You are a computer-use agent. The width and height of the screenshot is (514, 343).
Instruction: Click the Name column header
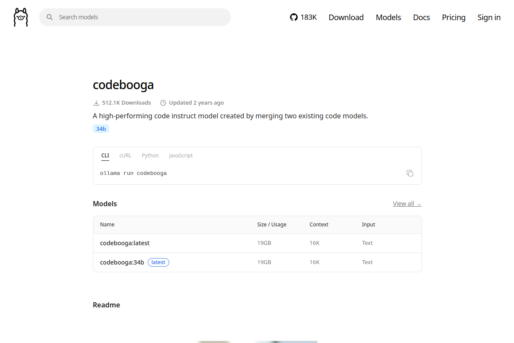click(108, 225)
